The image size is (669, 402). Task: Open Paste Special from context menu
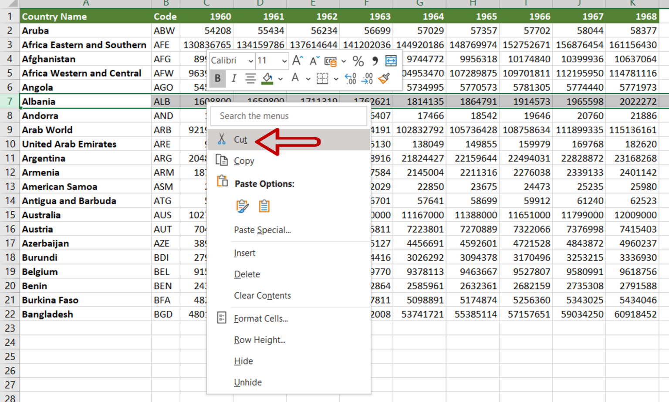(289, 230)
